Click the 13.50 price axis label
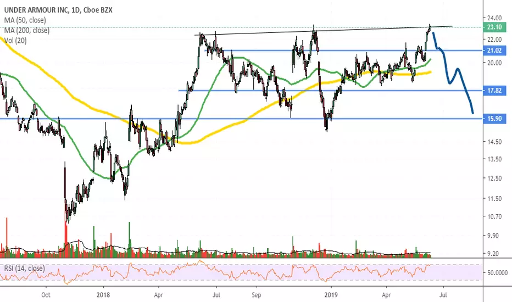The height and width of the screenshot is (302, 512). click(x=494, y=159)
